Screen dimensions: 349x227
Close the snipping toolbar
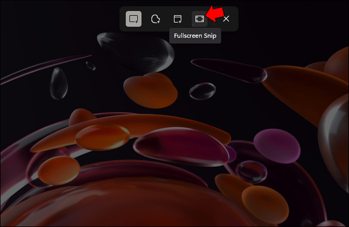pyautogui.click(x=226, y=19)
